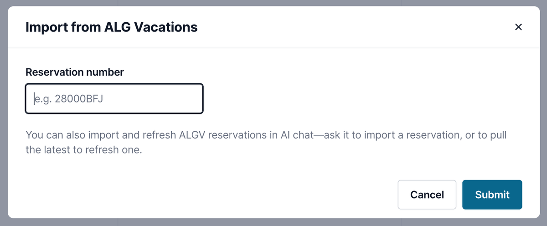Submit the reservation number
The height and width of the screenshot is (226, 547).
pos(492,195)
